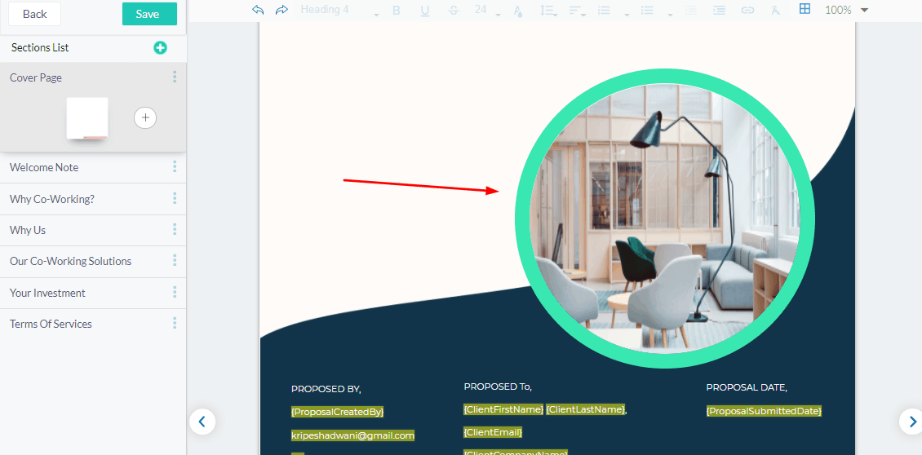Add page to Cover Page section
This screenshot has height=455, width=922.
[145, 117]
